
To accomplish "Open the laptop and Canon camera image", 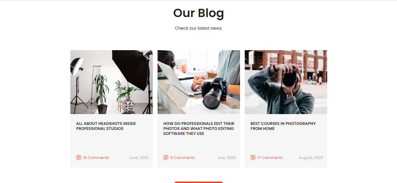I will (x=199, y=82).
